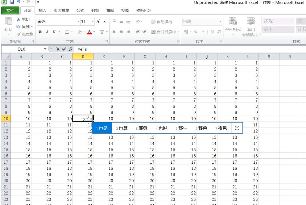The width and height of the screenshot is (306, 205).
Task: Choose IME candidate 5 野生
Action: (181, 128)
